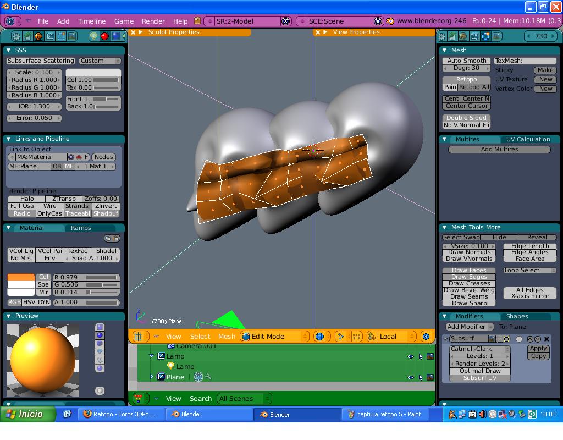
Task: Select Lamp buttons sub-context icon
Action: pos(93,36)
